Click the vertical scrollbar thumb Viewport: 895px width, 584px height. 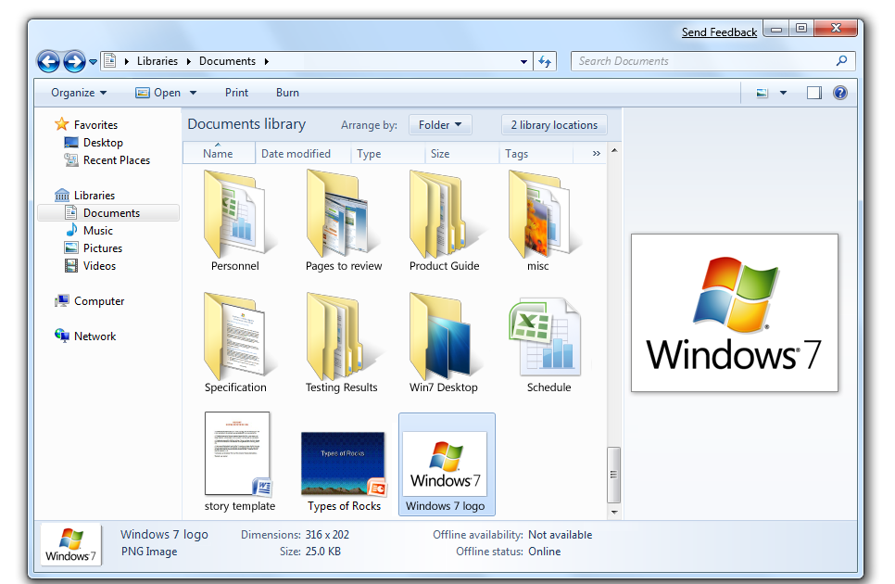(x=612, y=475)
